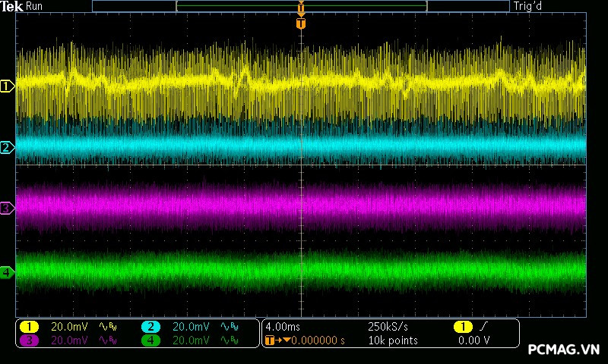This screenshot has width=608, height=364.
Task: Click the 250kS/s sample rate readout
Action: click(388, 327)
